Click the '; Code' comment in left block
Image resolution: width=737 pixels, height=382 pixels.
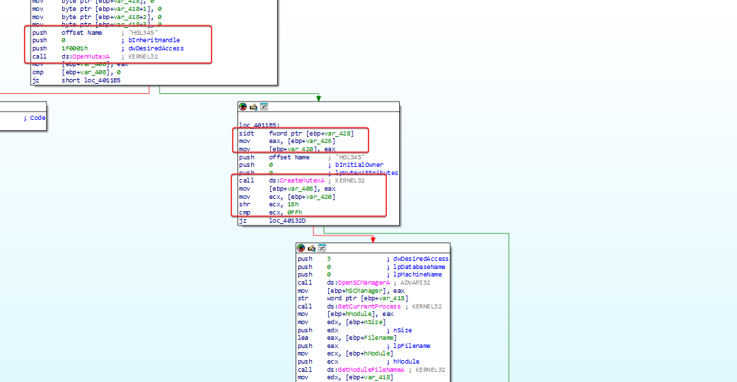tap(35, 118)
